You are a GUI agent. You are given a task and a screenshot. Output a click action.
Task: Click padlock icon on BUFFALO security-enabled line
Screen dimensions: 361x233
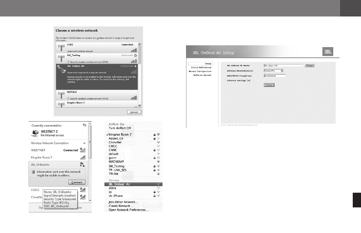tap(68, 98)
